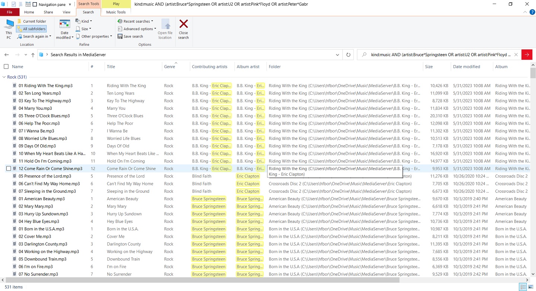
Task: Click the icon of 06 I'm on Fire.mp3
Action: tap(15, 266)
